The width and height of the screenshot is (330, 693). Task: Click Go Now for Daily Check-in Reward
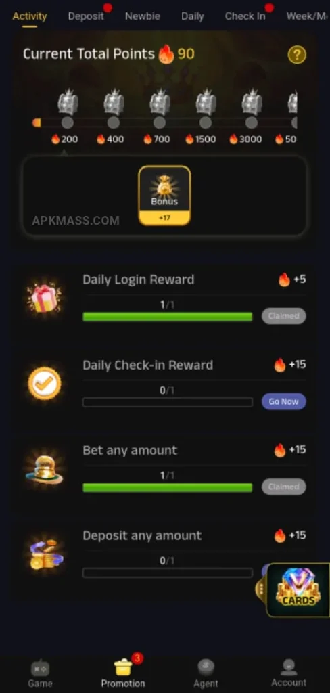[x=284, y=401]
